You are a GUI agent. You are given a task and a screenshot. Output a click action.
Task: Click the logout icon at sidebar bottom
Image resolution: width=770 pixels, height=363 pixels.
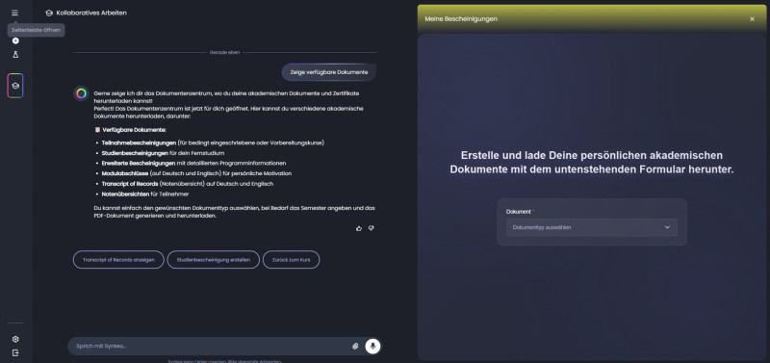(15, 352)
